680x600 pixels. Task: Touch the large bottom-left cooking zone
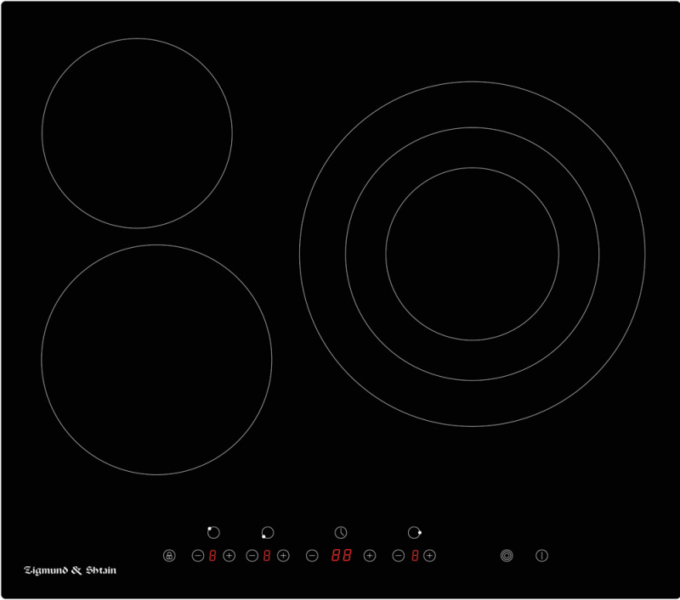[x=156, y=360]
